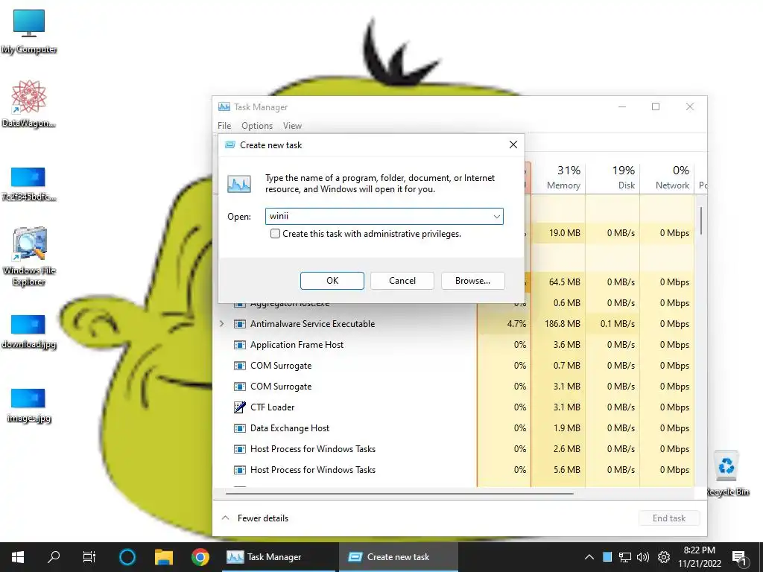Open the DataWagon desktop shortcut

[x=29, y=104]
